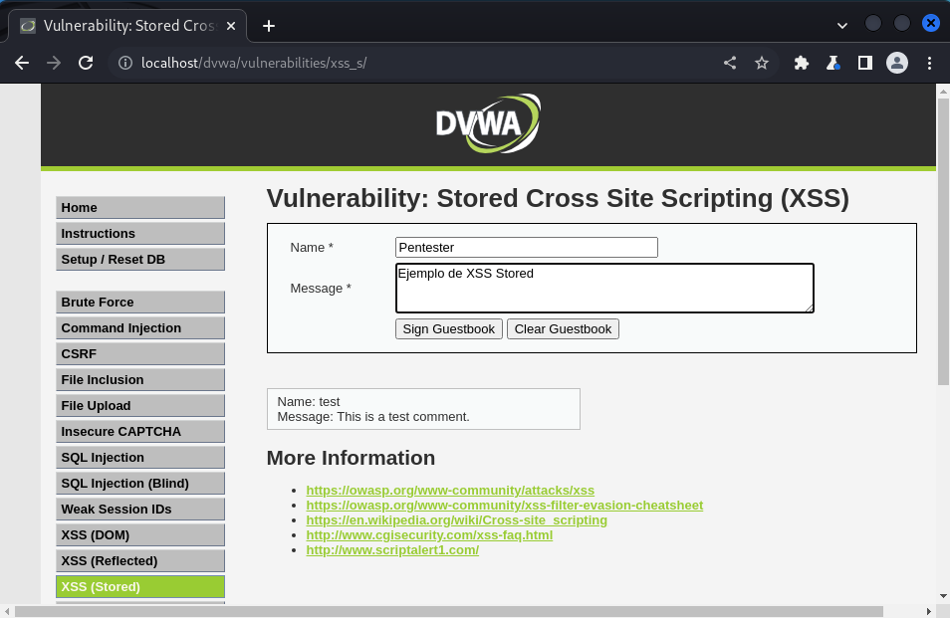The width and height of the screenshot is (950, 618).
Task: Click horizontal scroll left arrow
Action: tap(7, 611)
